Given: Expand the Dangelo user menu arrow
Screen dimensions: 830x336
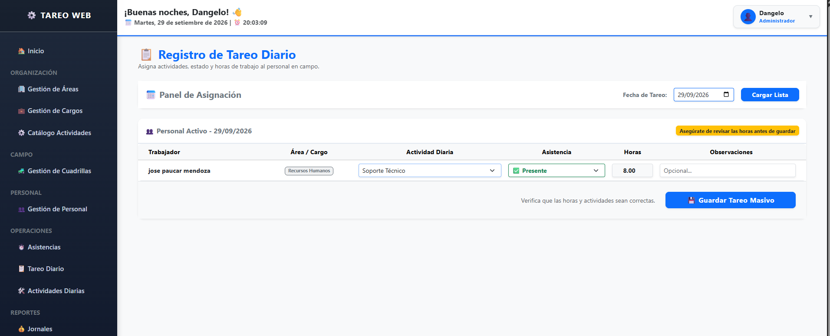Looking at the screenshot, I should tap(810, 17).
